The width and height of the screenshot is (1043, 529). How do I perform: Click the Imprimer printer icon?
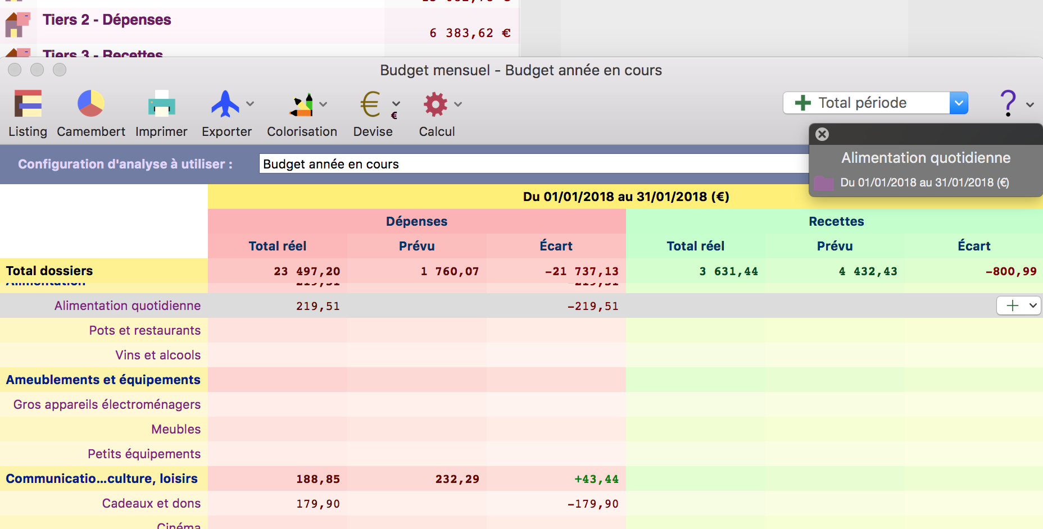click(161, 104)
